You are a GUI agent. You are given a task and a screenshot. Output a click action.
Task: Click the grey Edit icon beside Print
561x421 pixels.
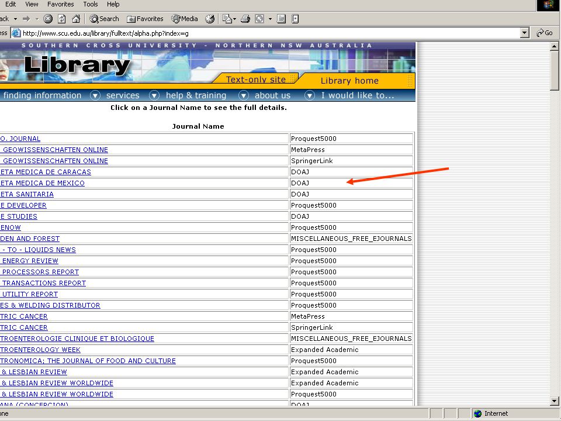point(259,19)
